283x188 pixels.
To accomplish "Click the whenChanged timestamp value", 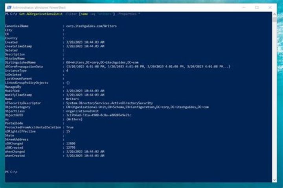I will pos(85,152).
